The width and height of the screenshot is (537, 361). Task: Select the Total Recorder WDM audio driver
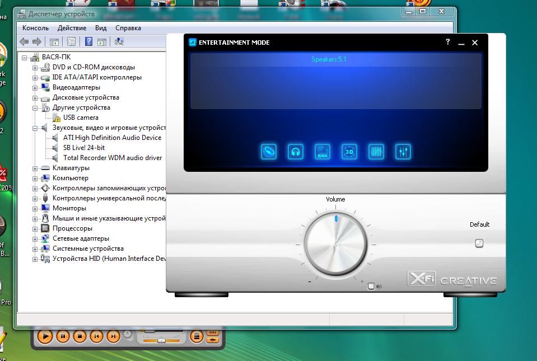(x=113, y=158)
